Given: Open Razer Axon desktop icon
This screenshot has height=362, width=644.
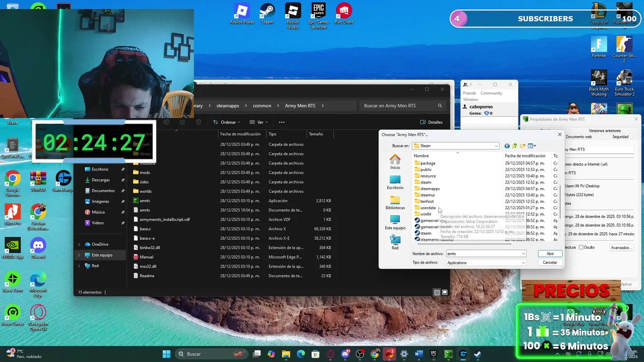Looking at the screenshot, I should click(13, 282).
